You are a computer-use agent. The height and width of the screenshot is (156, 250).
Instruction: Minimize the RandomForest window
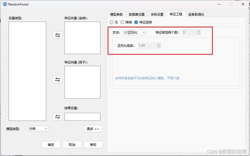click(219, 4)
